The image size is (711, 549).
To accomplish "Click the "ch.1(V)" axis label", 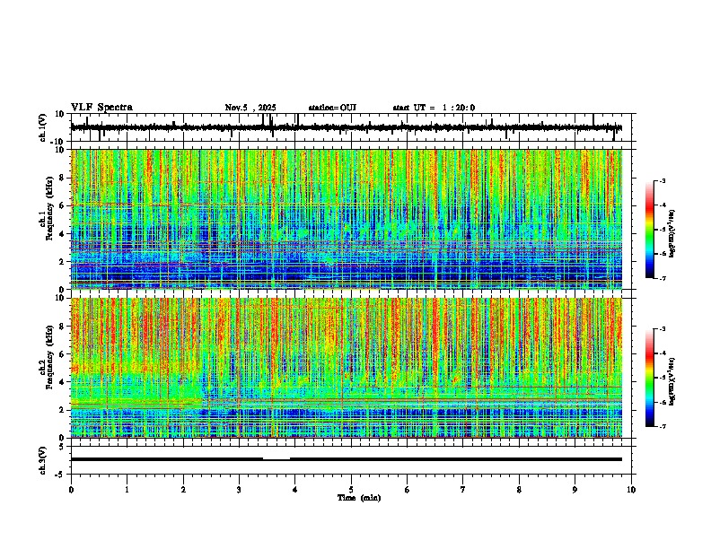I will pyautogui.click(x=43, y=127).
